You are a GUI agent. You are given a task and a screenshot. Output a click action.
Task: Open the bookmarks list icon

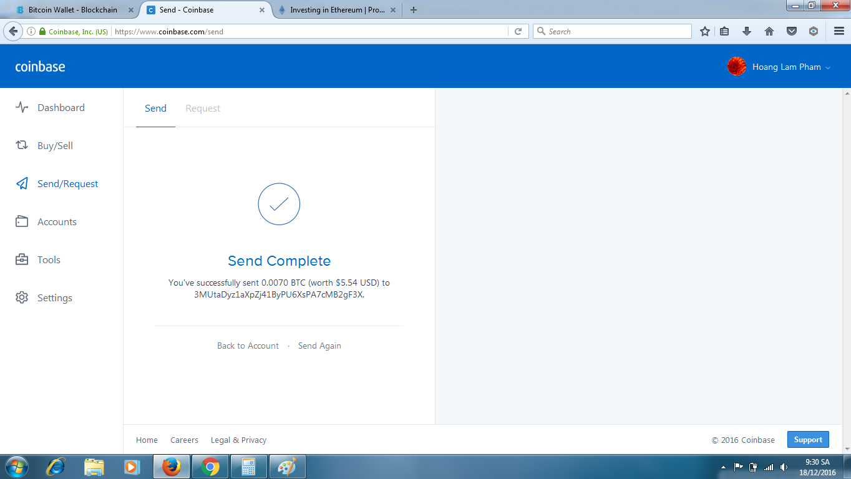(x=724, y=31)
